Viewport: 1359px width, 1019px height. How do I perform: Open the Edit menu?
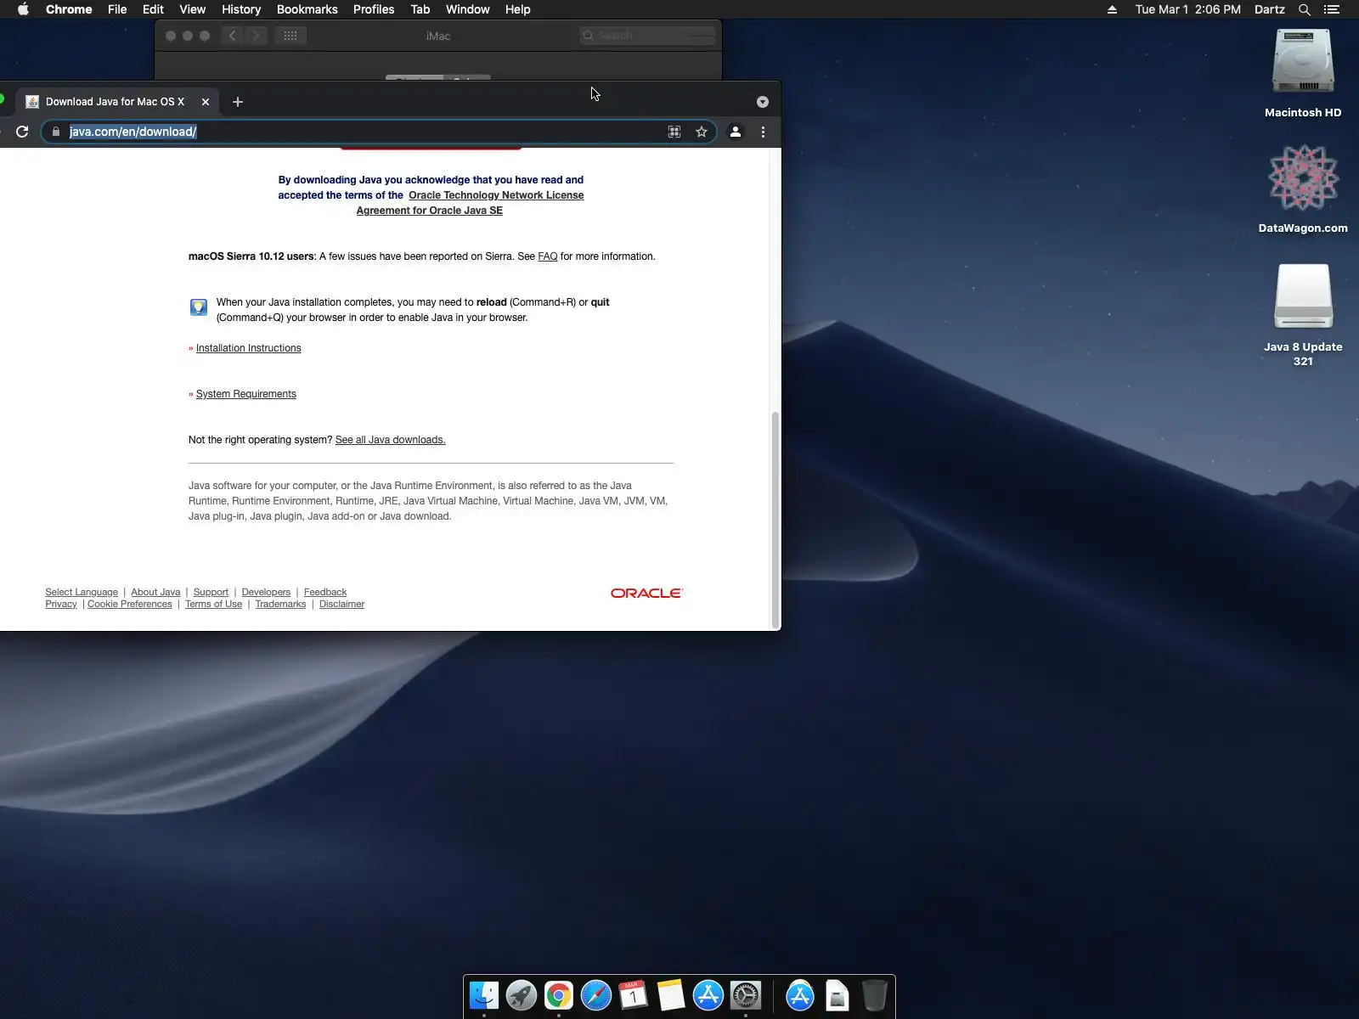[153, 9]
